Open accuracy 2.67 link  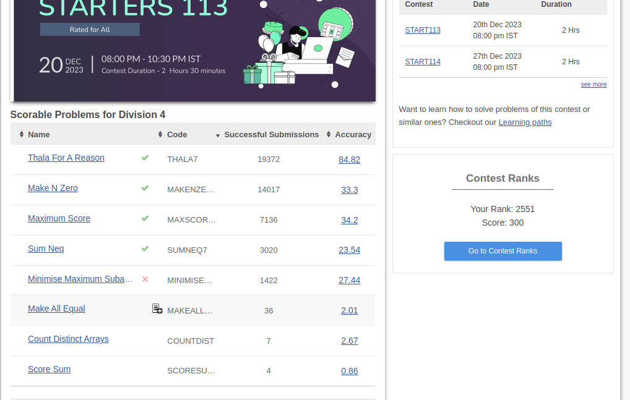click(349, 341)
